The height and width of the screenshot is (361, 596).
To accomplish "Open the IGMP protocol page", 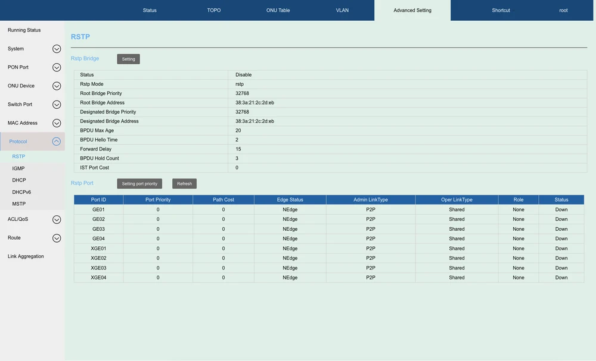I will 18,168.
